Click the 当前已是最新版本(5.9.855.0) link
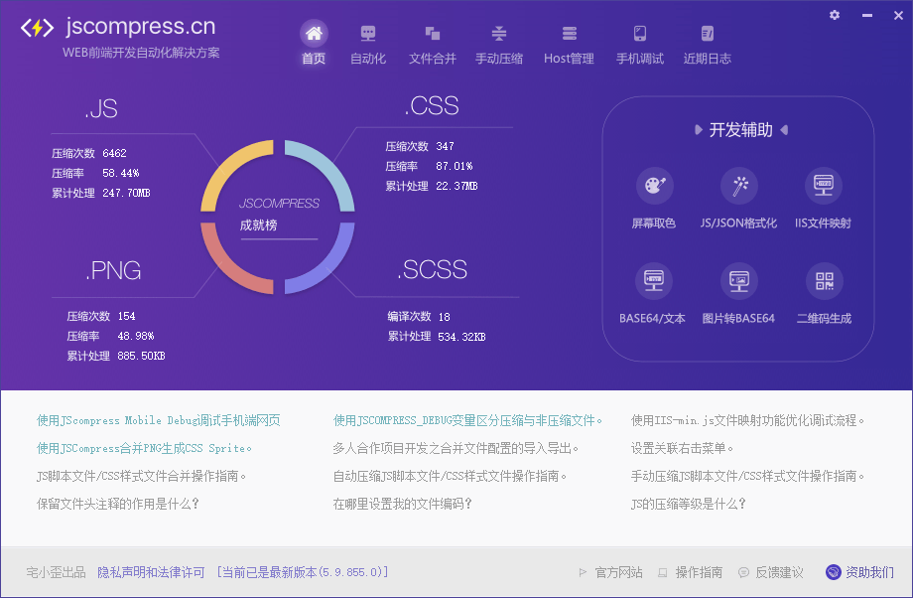Image resolution: width=913 pixels, height=598 pixels. click(x=303, y=572)
